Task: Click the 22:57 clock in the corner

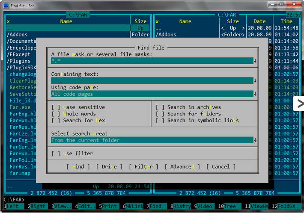Action: (x=294, y=15)
